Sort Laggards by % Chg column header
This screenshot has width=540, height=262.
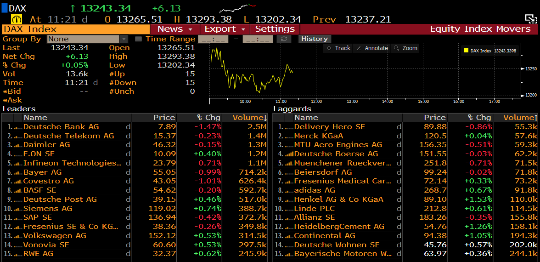click(470, 118)
